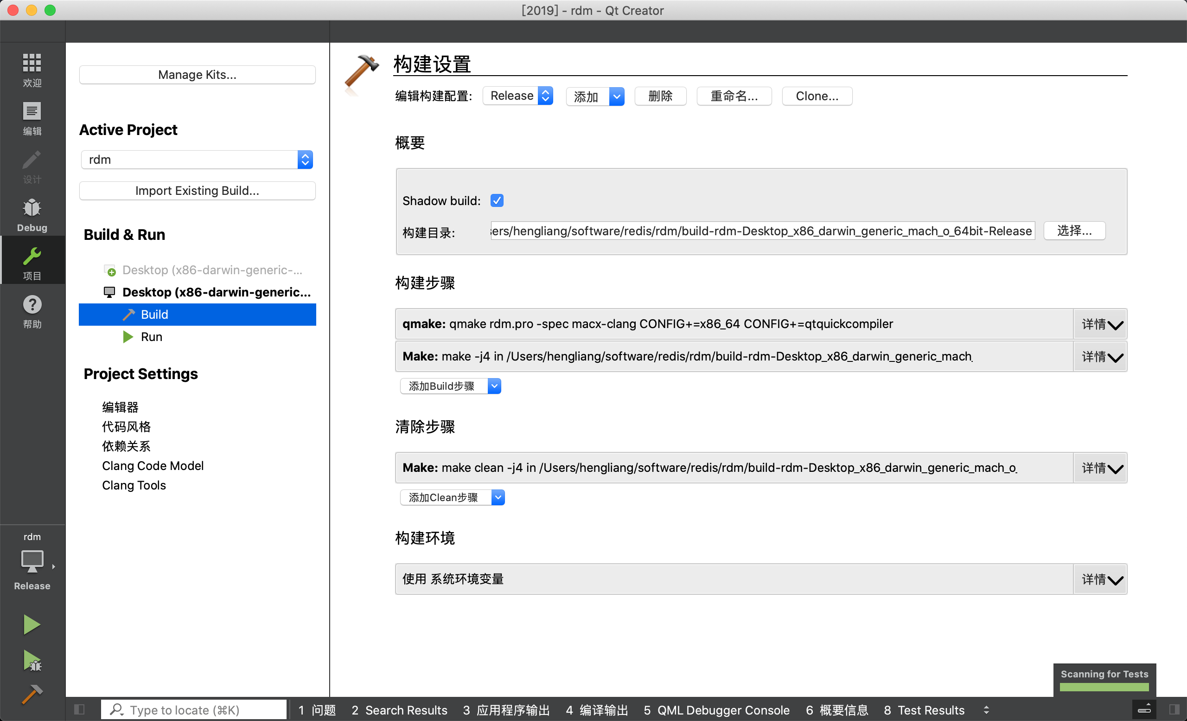Open the 帮助 help mode
Viewport: 1187px width, 721px height.
(32, 311)
